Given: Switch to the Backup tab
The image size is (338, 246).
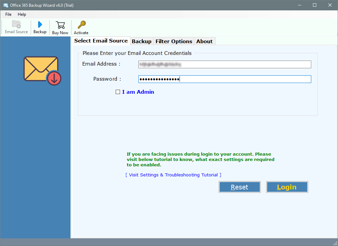Looking at the screenshot, I should click(x=141, y=41).
